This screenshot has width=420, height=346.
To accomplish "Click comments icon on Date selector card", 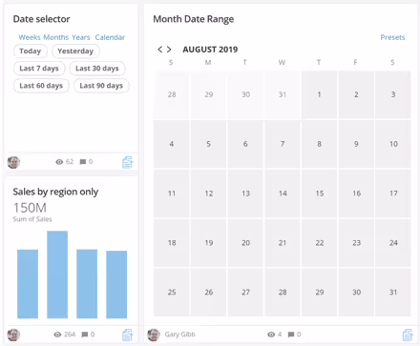I will pyautogui.click(x=83, y=162).
